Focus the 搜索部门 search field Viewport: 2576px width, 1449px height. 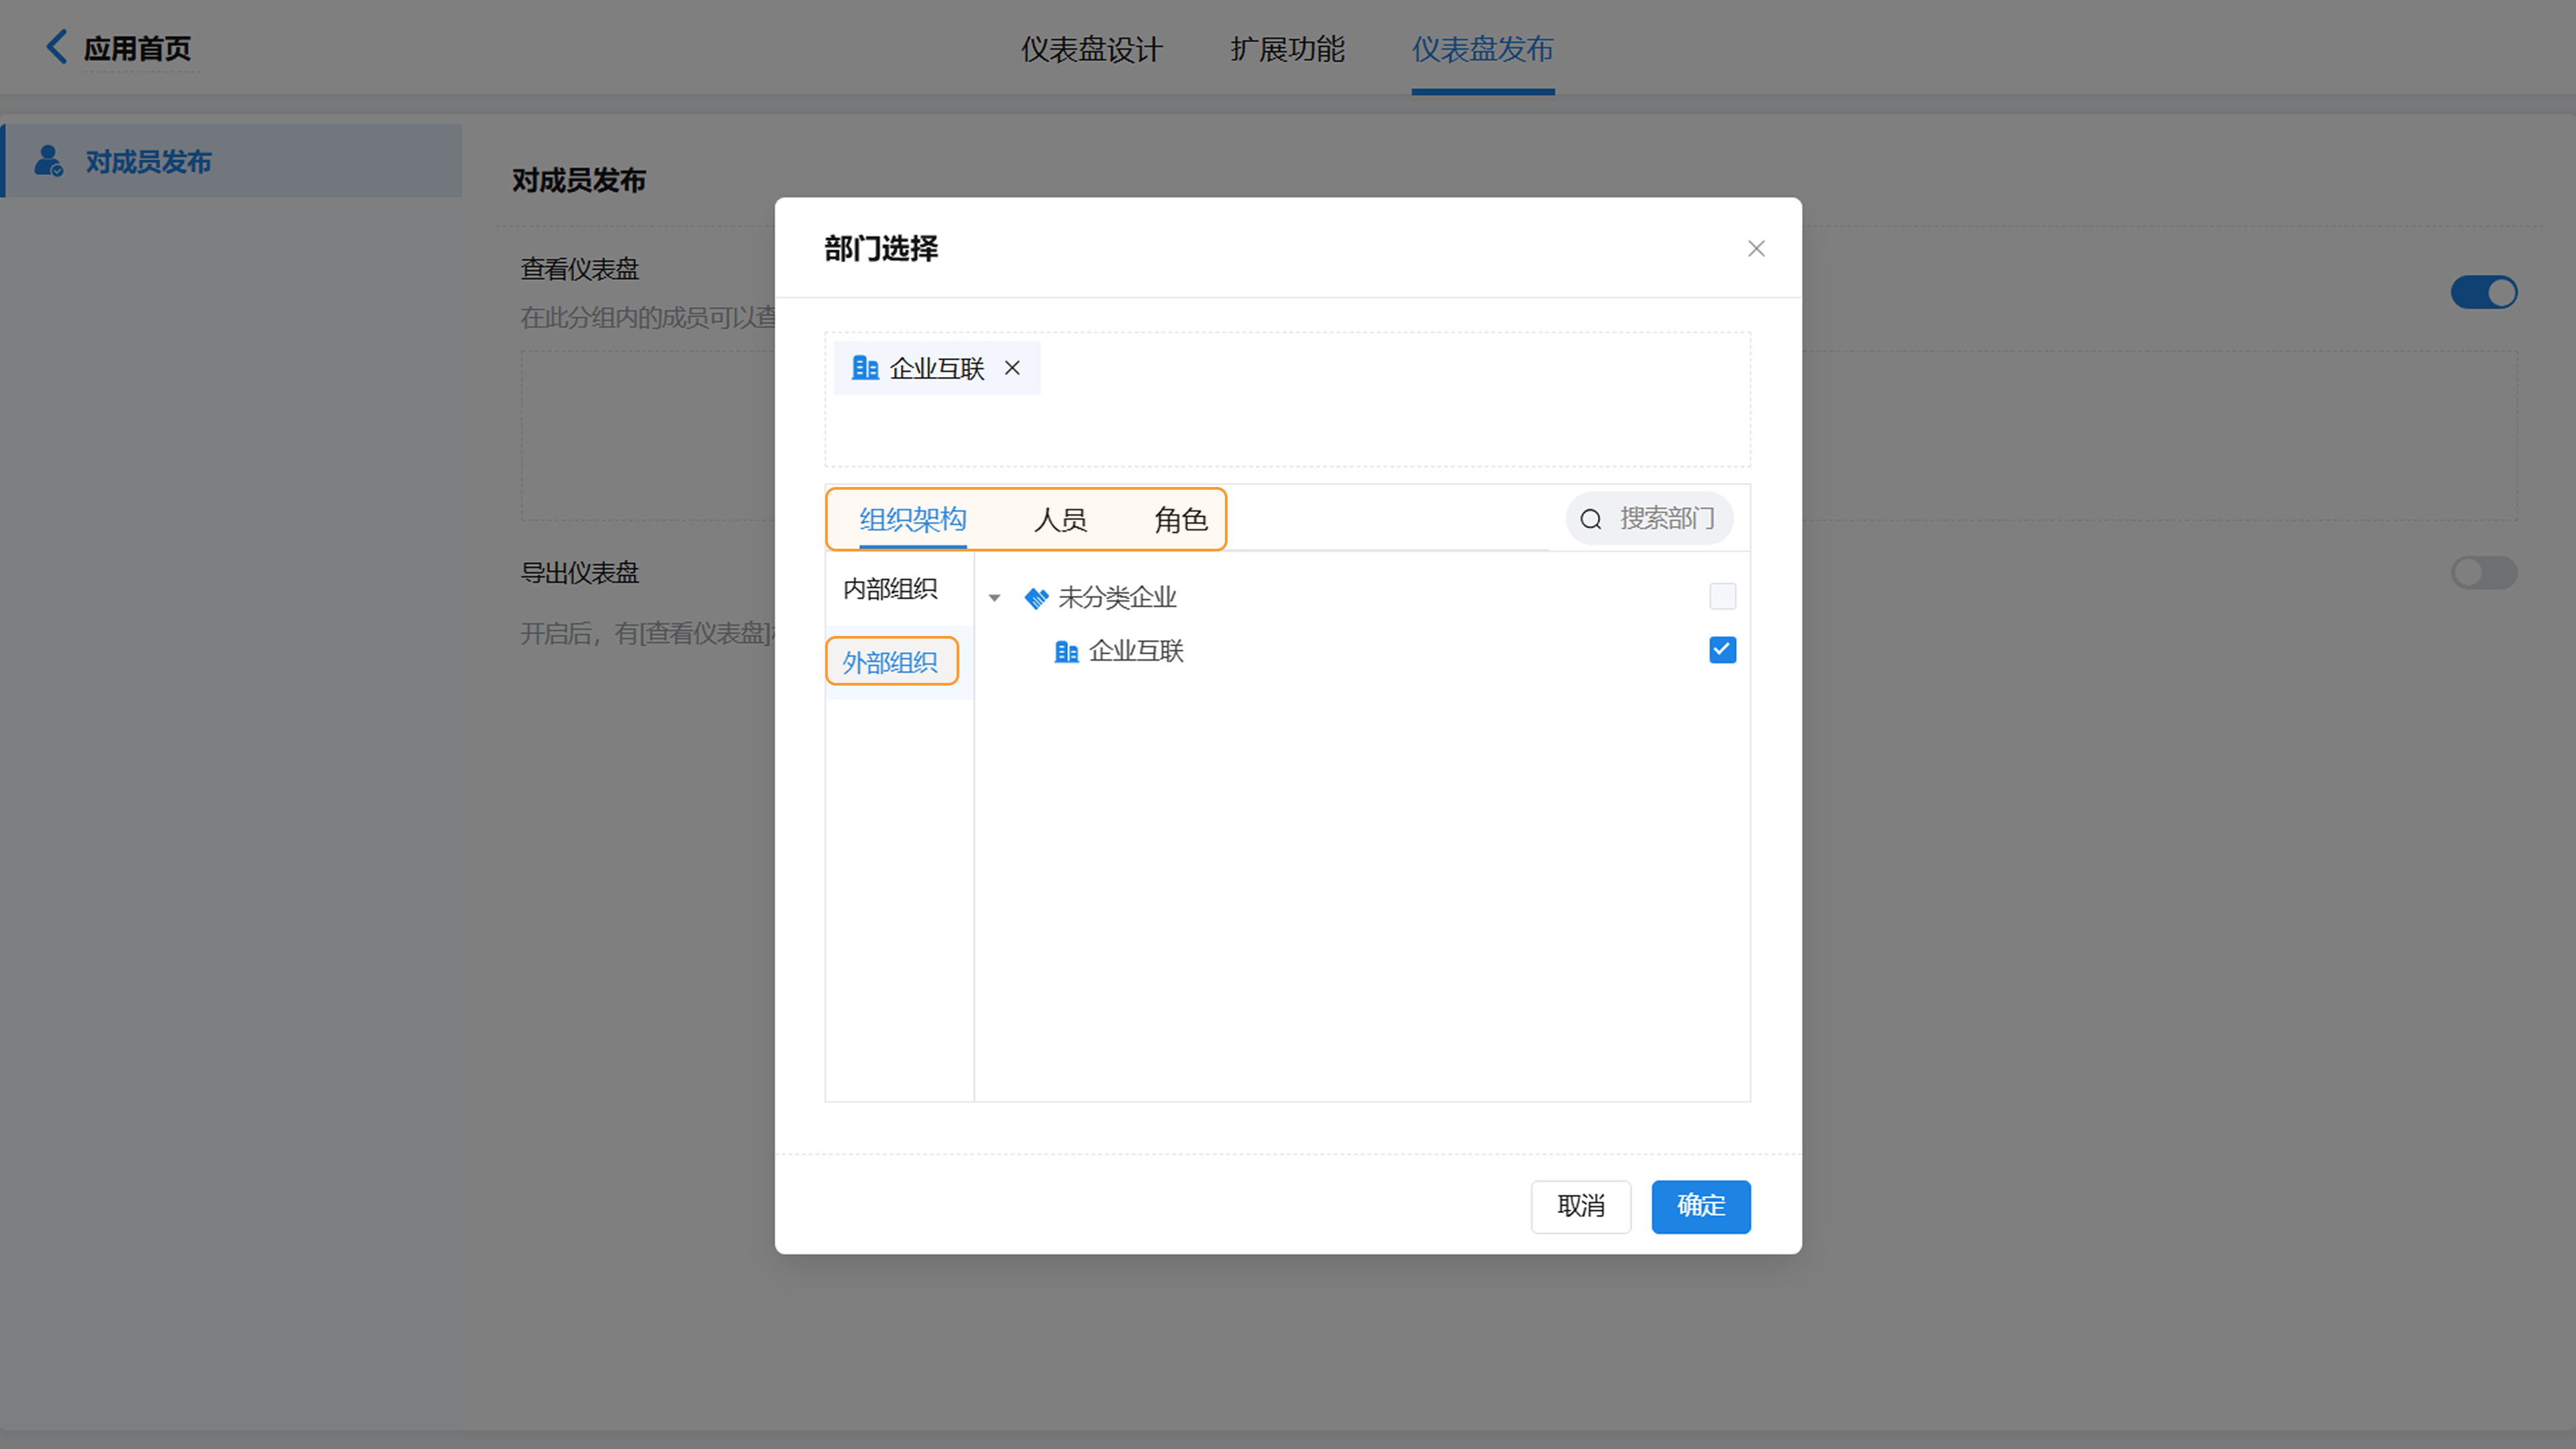[x=1666, y=519]
